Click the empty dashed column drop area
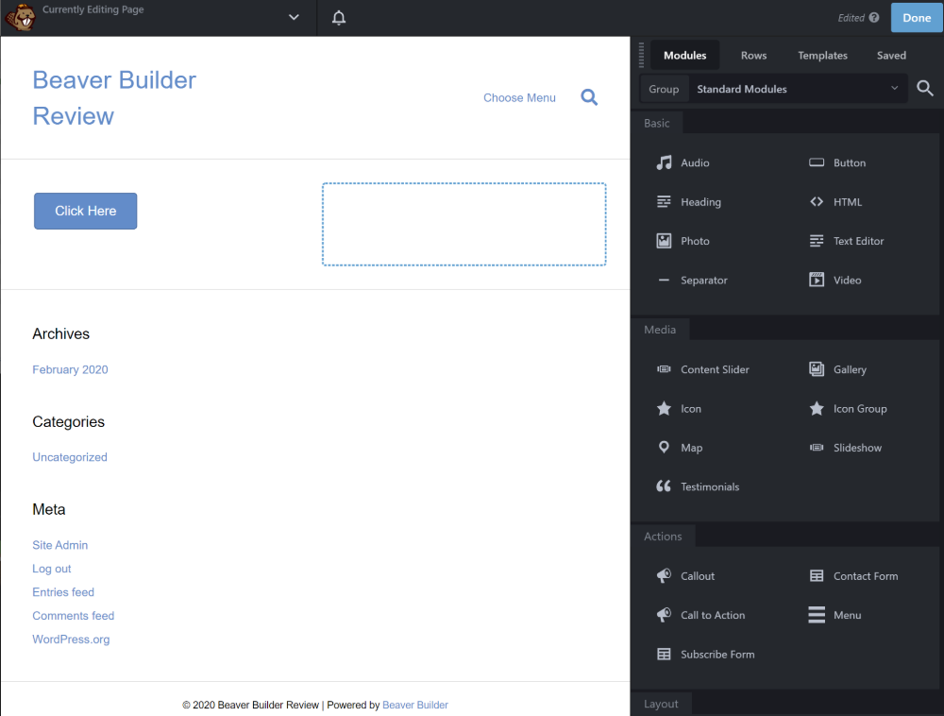Screen dimensions: 944x716 (464, 224)
